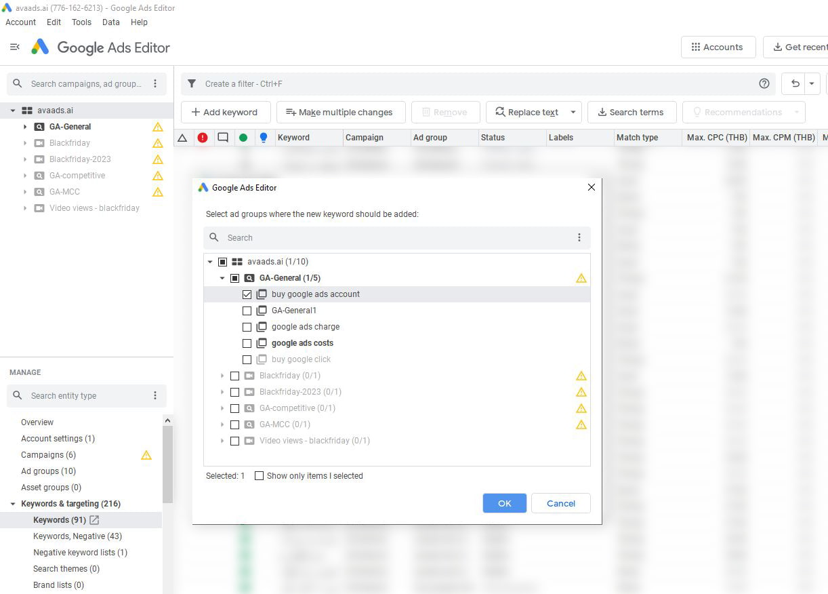Click warning icon beside GA-MCC in sidebar
Image resolution: width=828 pixels, height=594 pixels.
click(x=158, y=192)
